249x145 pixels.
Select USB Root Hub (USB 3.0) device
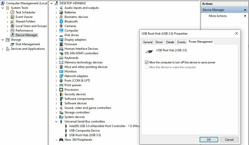click(x=85, y=135)
